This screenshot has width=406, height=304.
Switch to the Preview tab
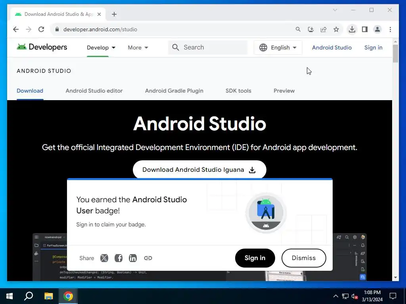coord(284,91)
